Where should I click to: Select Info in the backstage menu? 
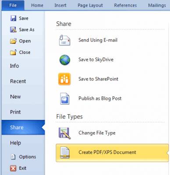14,66
